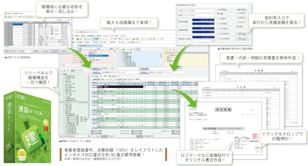The width and height of the screenshot is (308, 166).
Task: Click the gross margin field showing 15.5
Action: click(204, 41)
